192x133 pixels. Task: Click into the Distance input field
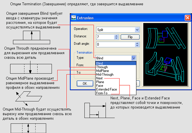104,37
